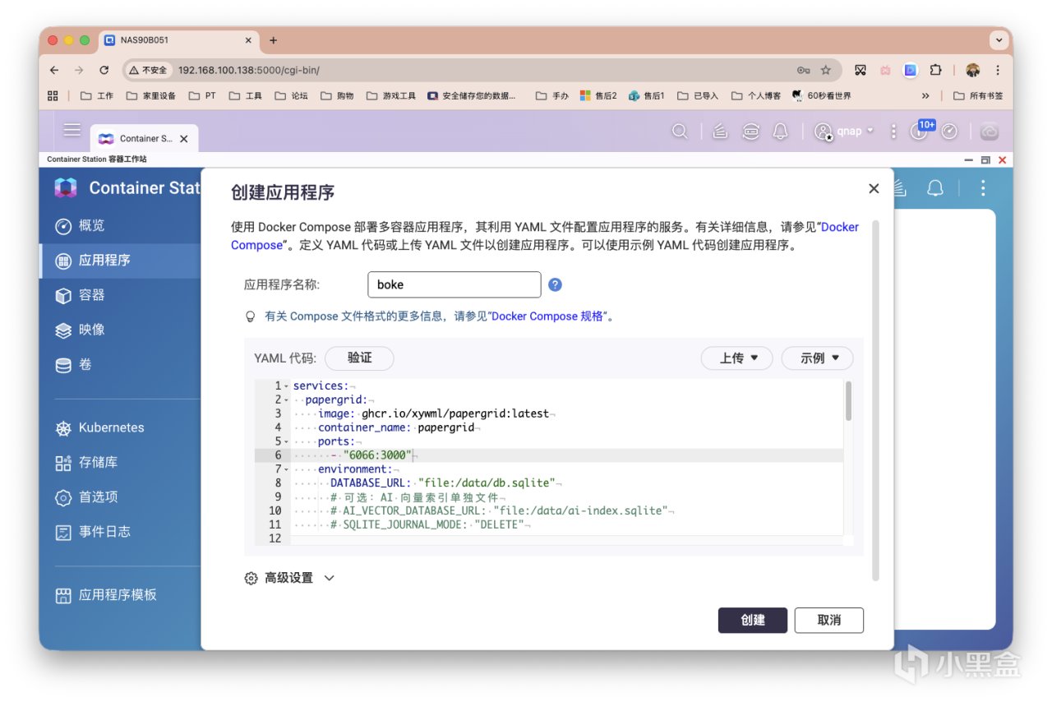Show QTS event notifications bell in purple bar
Image resolution: width=1052 pixels, height=702 pixels.
(780, 132)
